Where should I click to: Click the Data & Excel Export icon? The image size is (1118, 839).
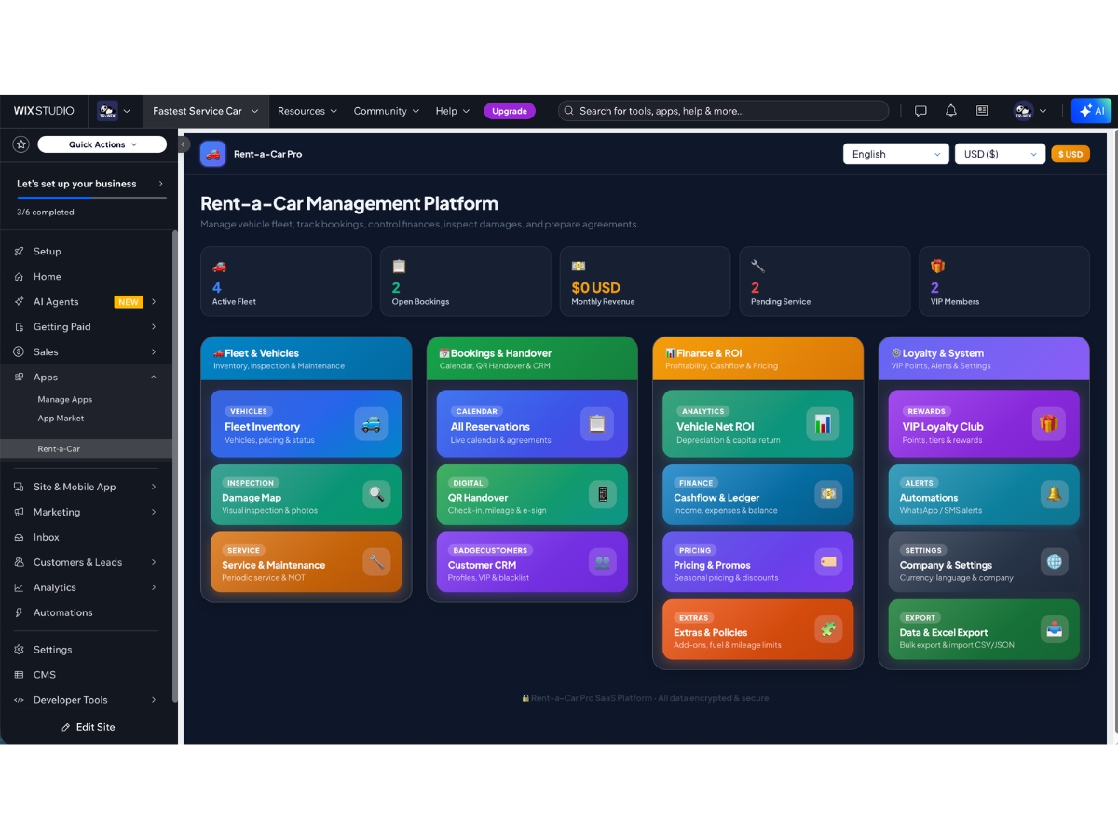tap(1055, 628)
